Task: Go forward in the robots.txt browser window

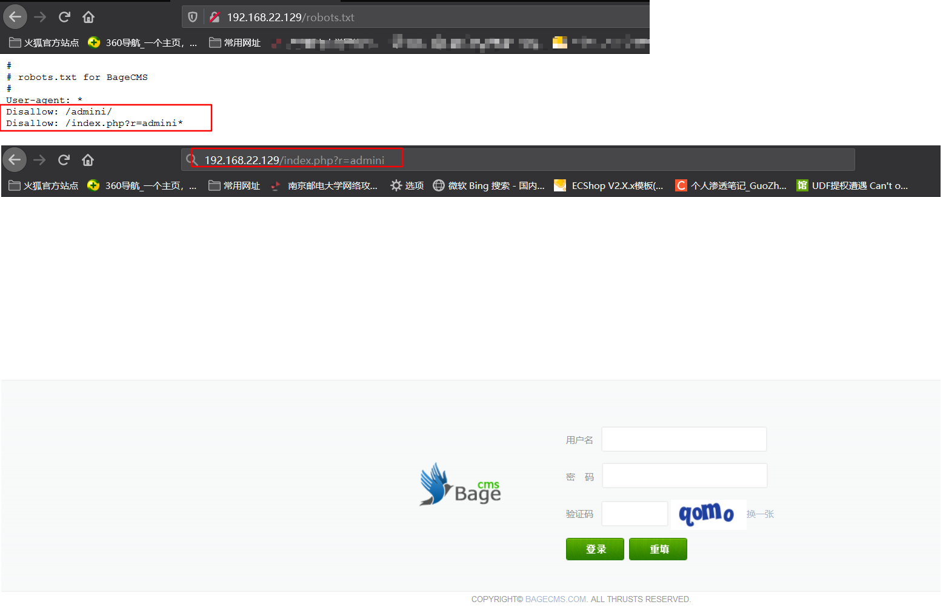Action: coord(40,17)
